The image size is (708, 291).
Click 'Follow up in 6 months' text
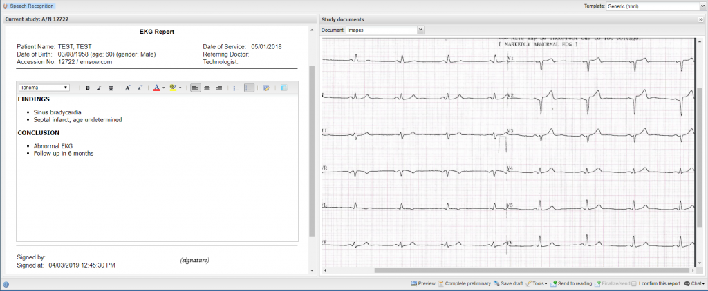click(x=64, y=153)
